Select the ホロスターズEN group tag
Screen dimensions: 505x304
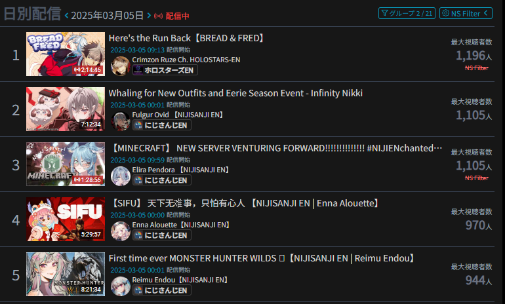point(165,70)
